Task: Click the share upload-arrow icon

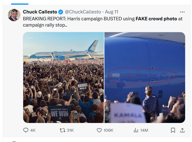Action: (182, 130)
